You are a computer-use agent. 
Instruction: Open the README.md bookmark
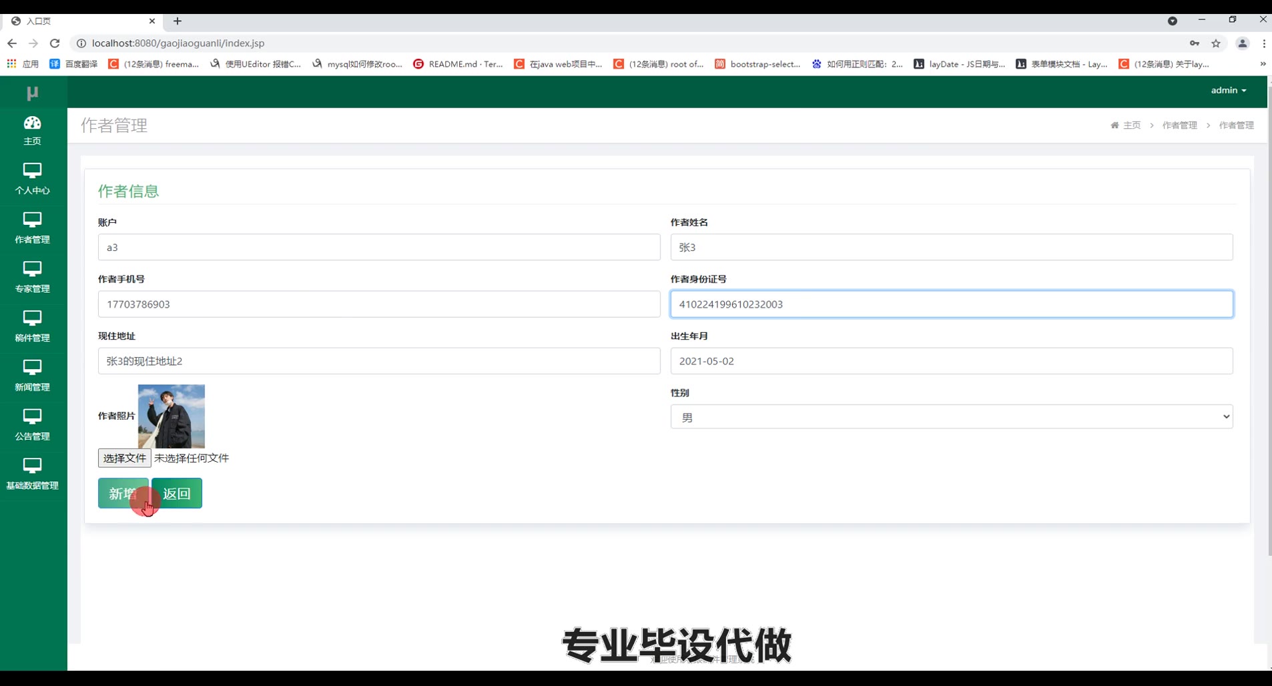click(458, 64)
